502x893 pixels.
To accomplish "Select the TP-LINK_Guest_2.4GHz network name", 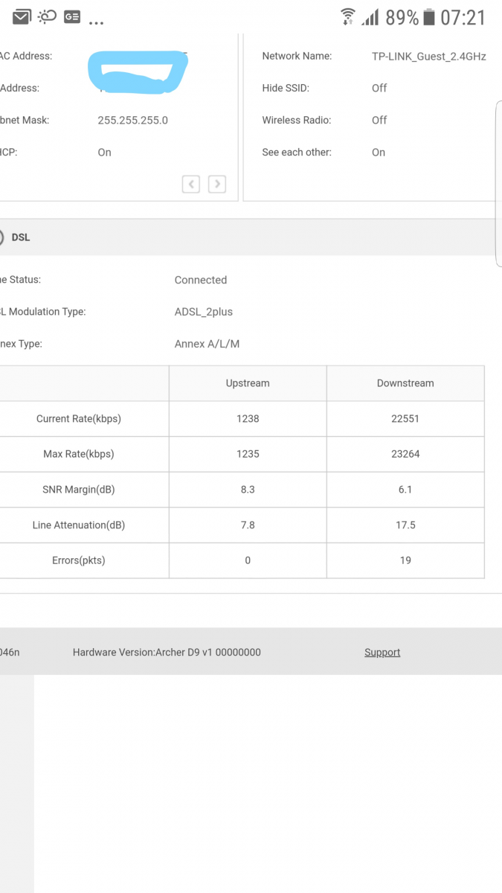I will [429, 56].
